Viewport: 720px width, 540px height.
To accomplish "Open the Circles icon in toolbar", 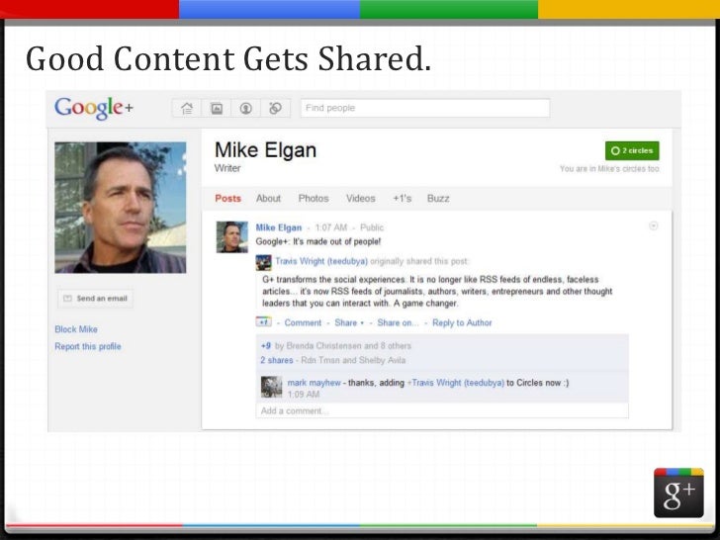I will (x=275, y=109).
